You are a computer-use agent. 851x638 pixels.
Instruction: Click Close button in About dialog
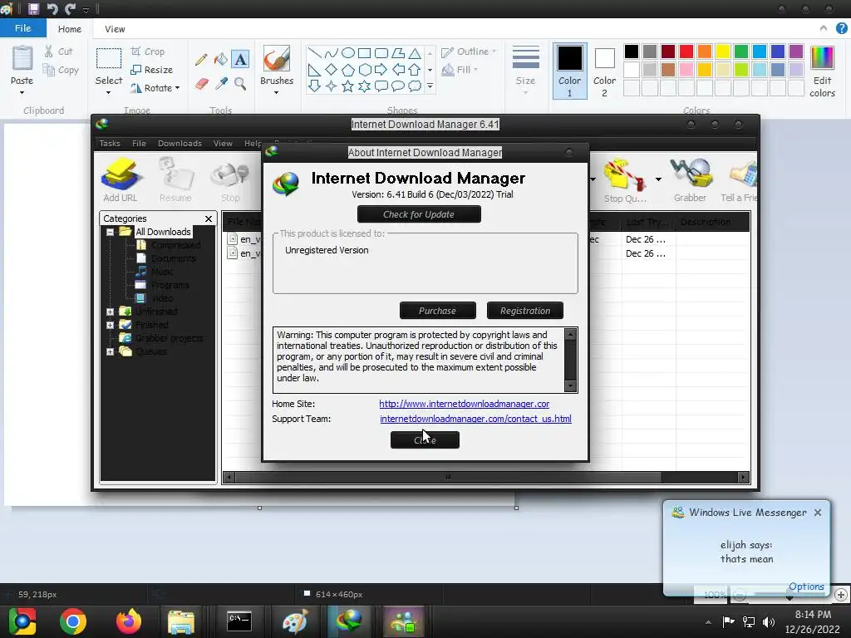coord(425,440)
